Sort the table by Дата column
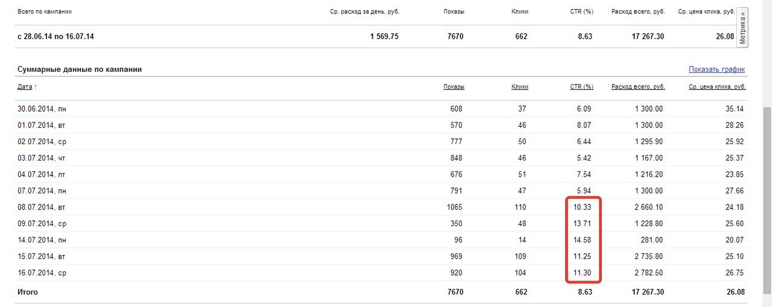Viewport: 772px width, 307px height. (x=24, y=87)
